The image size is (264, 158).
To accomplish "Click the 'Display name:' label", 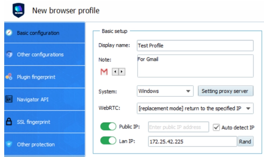I will tap(114, 45).
